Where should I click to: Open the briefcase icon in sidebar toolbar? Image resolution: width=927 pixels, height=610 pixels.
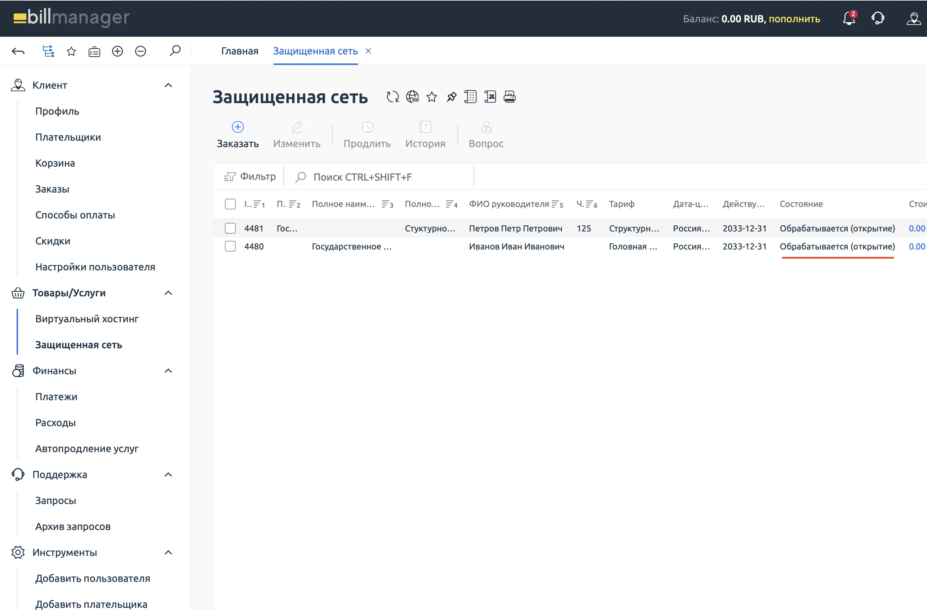[x=94, y=52]
